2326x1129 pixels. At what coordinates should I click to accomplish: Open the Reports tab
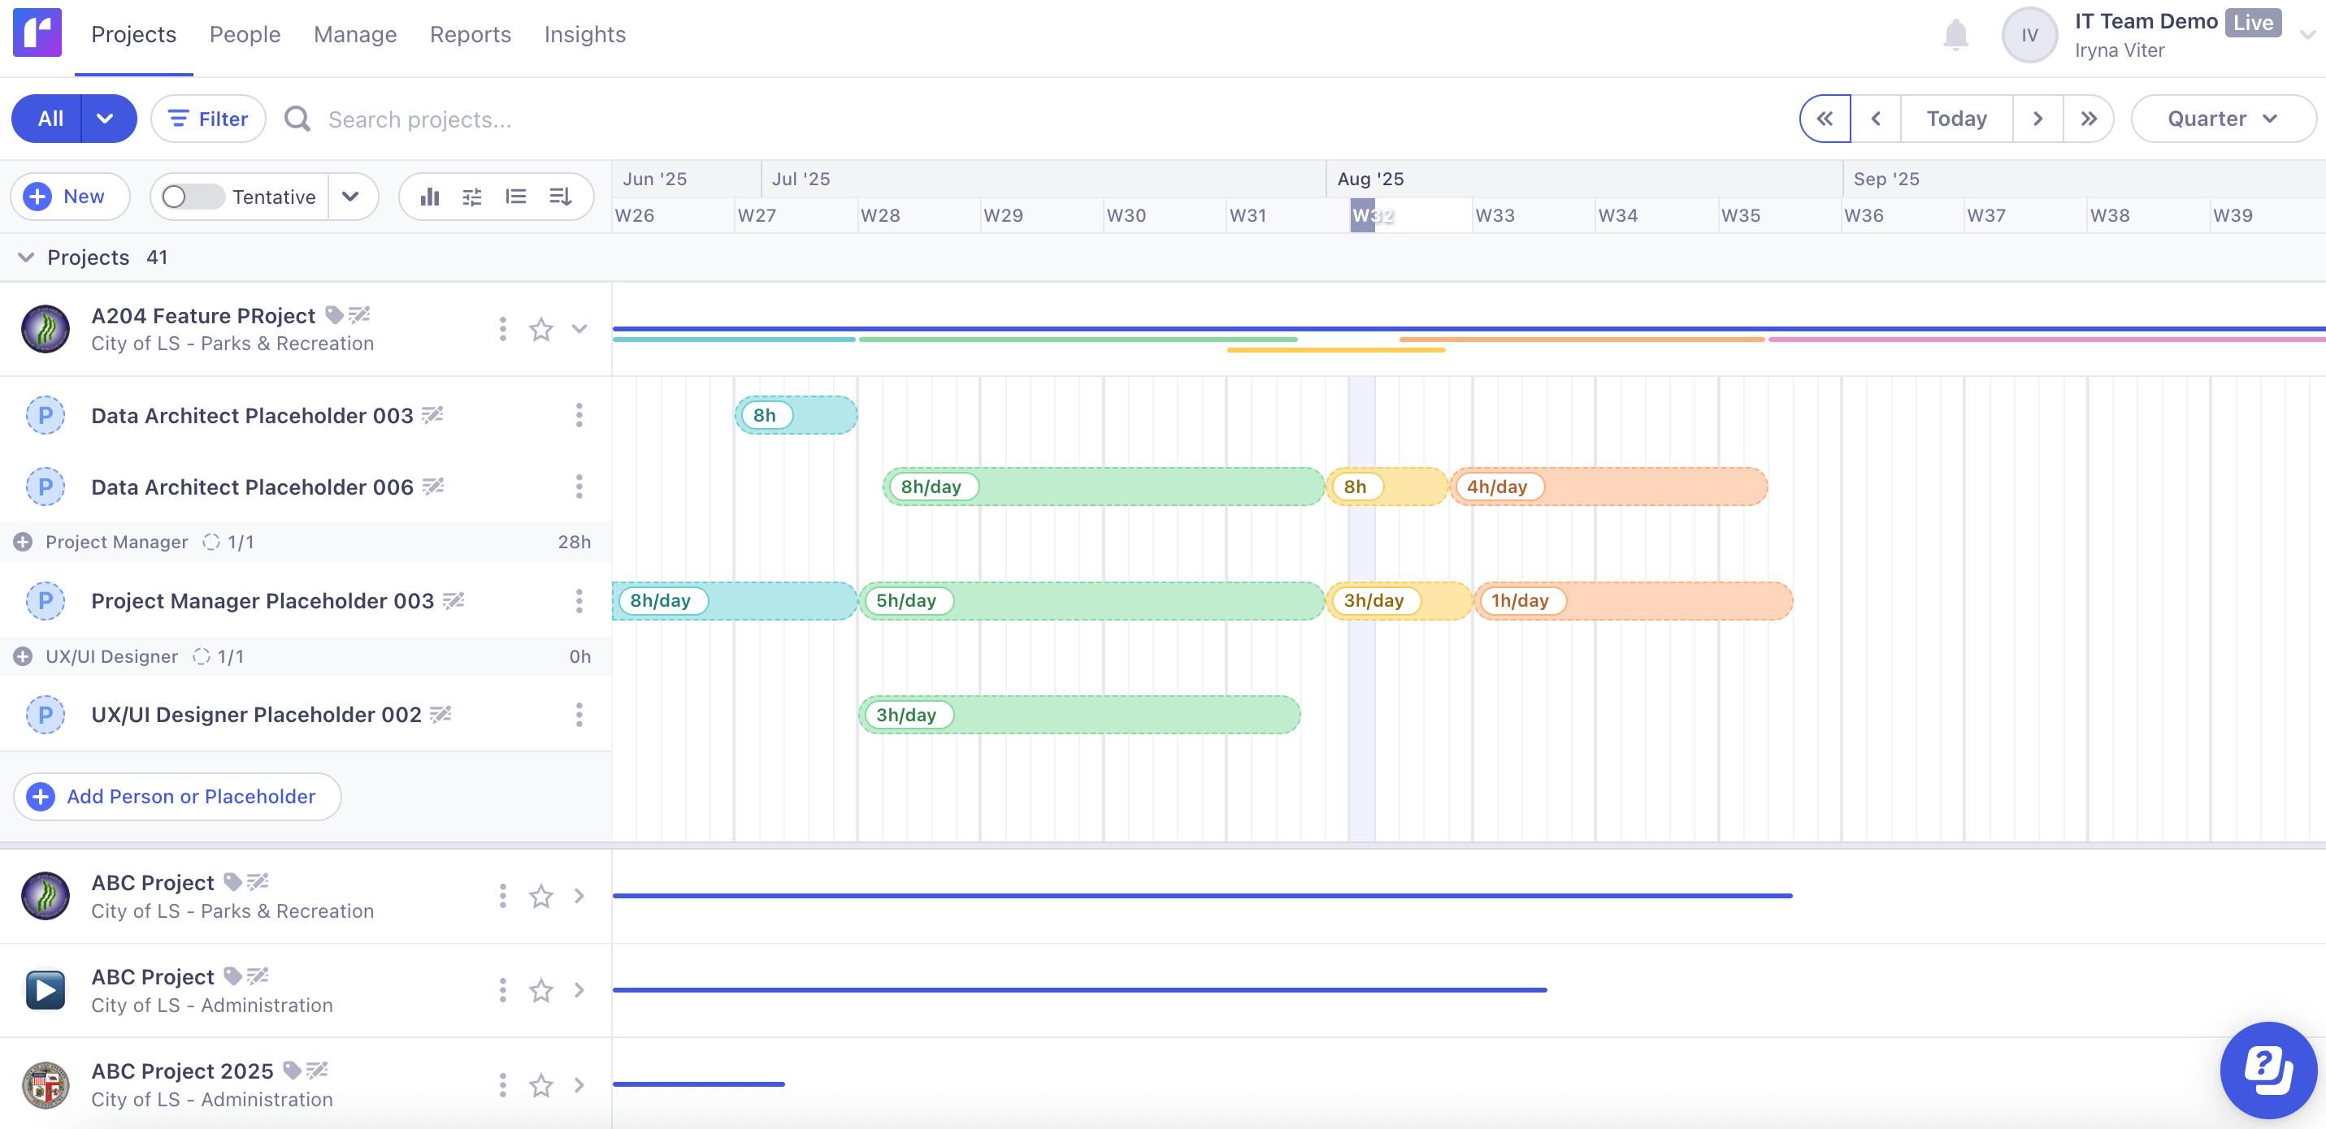click(x=470, y=34)
